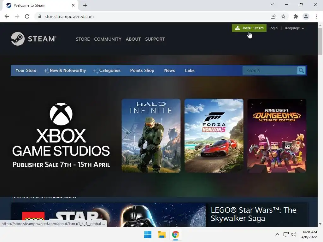
Task: Open the Points Shop tab
Action: coord(142,70)
